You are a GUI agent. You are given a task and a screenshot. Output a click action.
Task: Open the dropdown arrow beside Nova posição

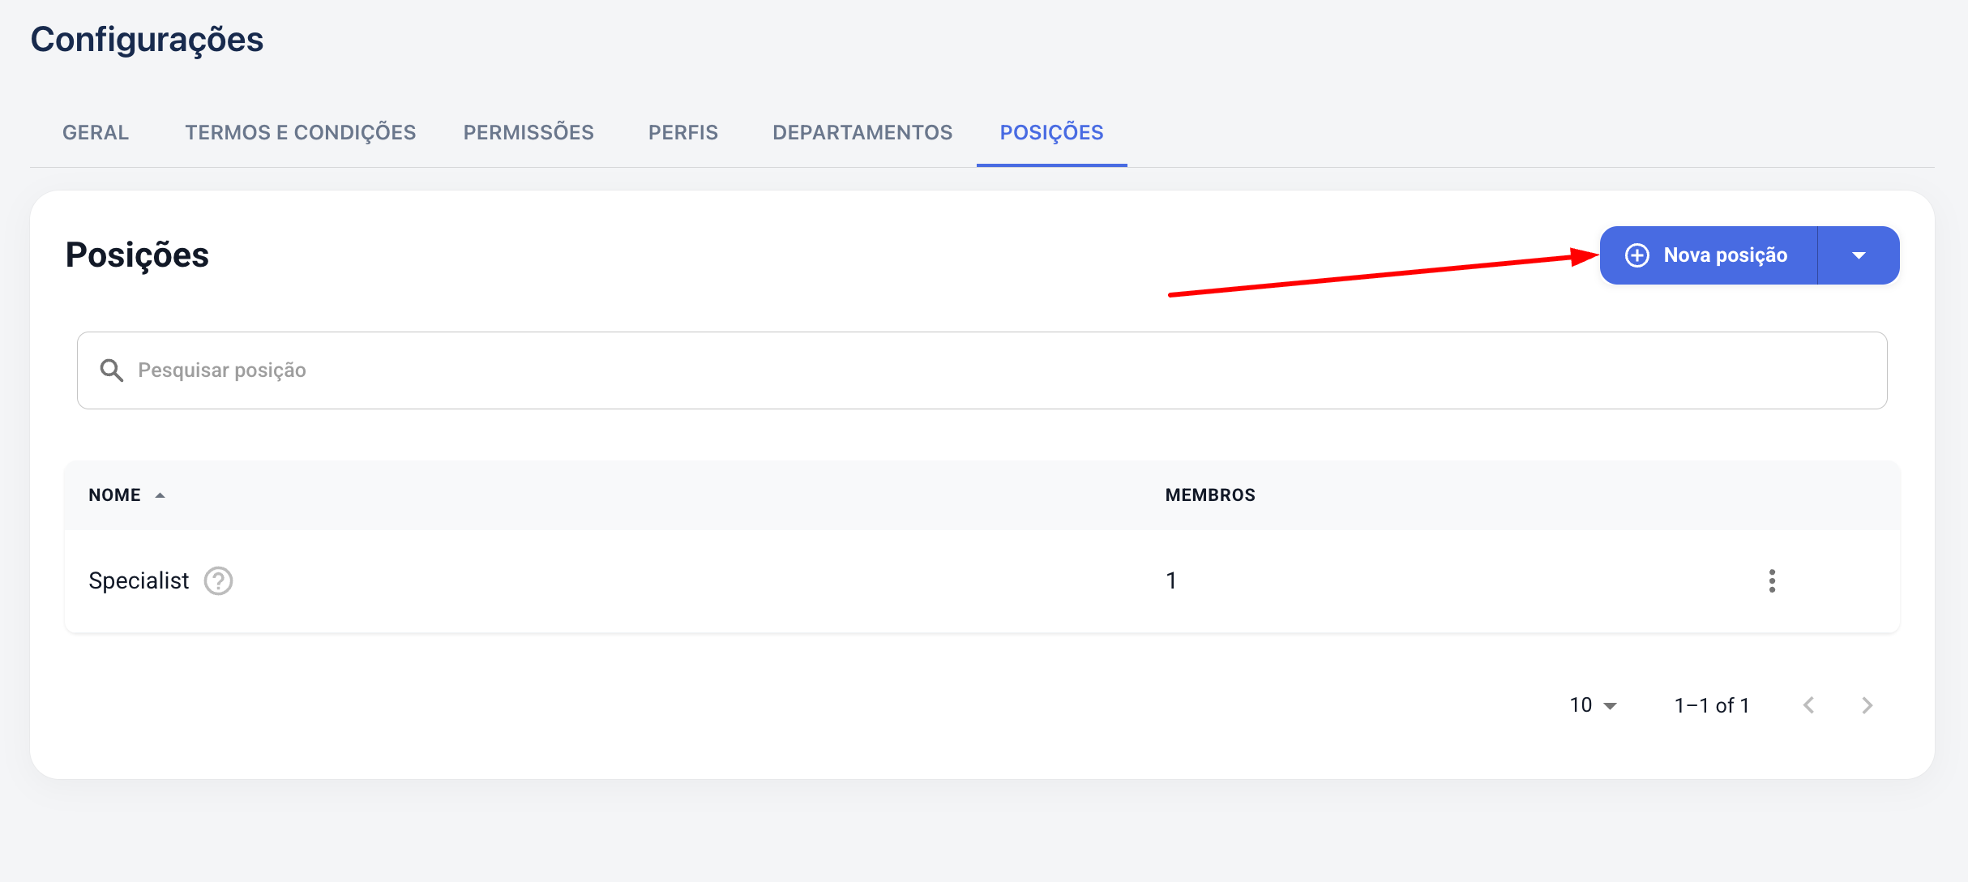point(1859,255)
